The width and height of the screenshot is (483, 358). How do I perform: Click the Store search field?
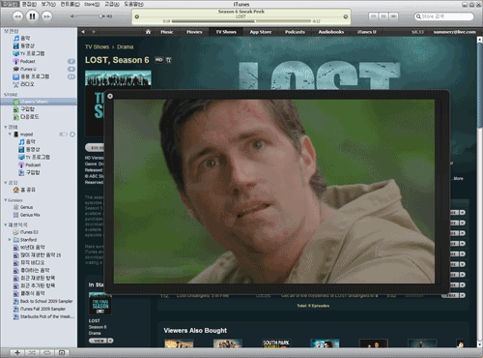[443, 16]
